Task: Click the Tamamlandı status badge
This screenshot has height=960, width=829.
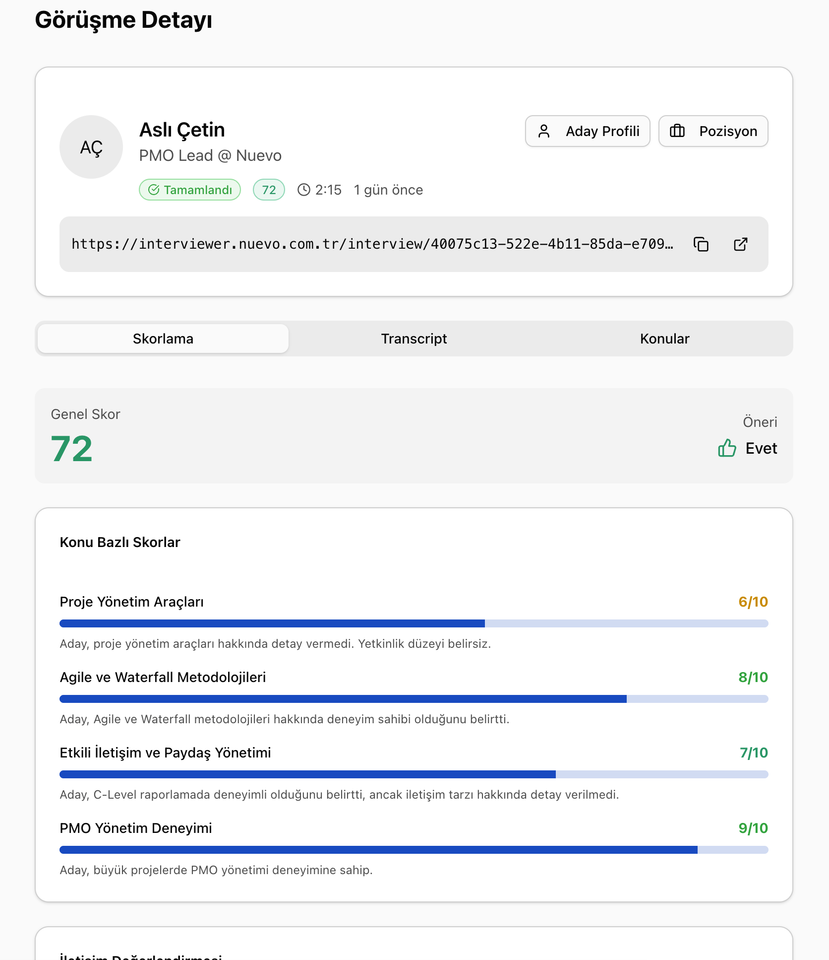Action: click(190, 190)
